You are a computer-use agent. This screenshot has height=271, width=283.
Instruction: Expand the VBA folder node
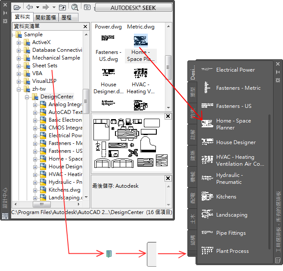[19, 74]
